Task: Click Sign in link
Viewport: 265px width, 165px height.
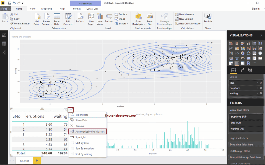Action: 256,9
